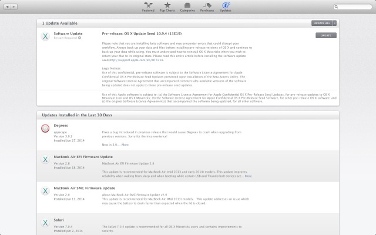376x235 pixels.
Task: Click 'Updates Installed in the Last 30 Days'
Action: (77, 115)
